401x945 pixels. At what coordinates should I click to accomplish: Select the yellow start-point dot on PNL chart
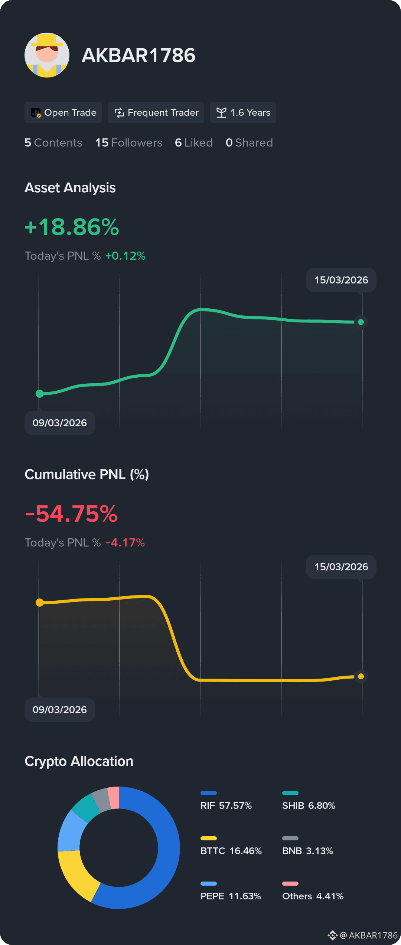40,603
